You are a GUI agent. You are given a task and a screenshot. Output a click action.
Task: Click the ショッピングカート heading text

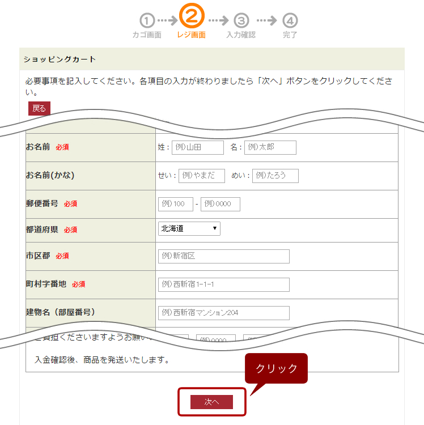tap(60, 59)
